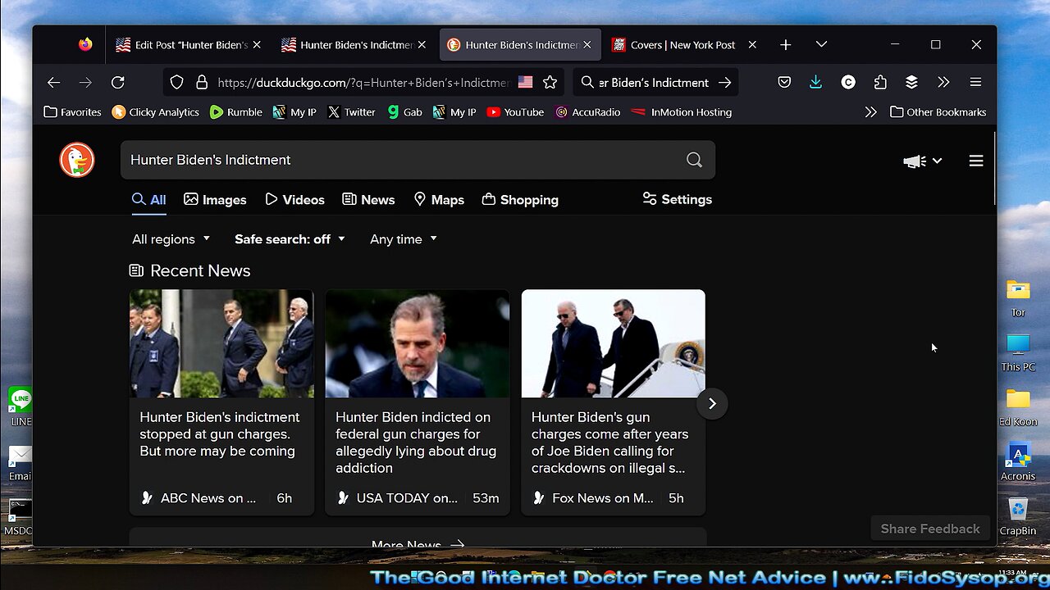
Task: Select the Shopping search category
Action: [520, 200]
